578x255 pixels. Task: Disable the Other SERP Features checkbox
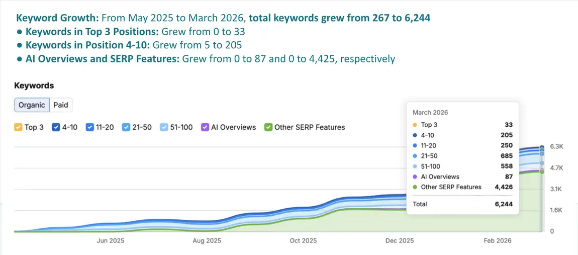pos(268,127)
